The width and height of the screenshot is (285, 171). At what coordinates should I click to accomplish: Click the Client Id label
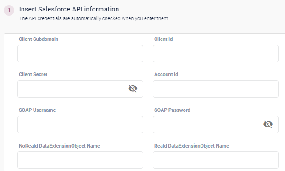pos(163,39)
